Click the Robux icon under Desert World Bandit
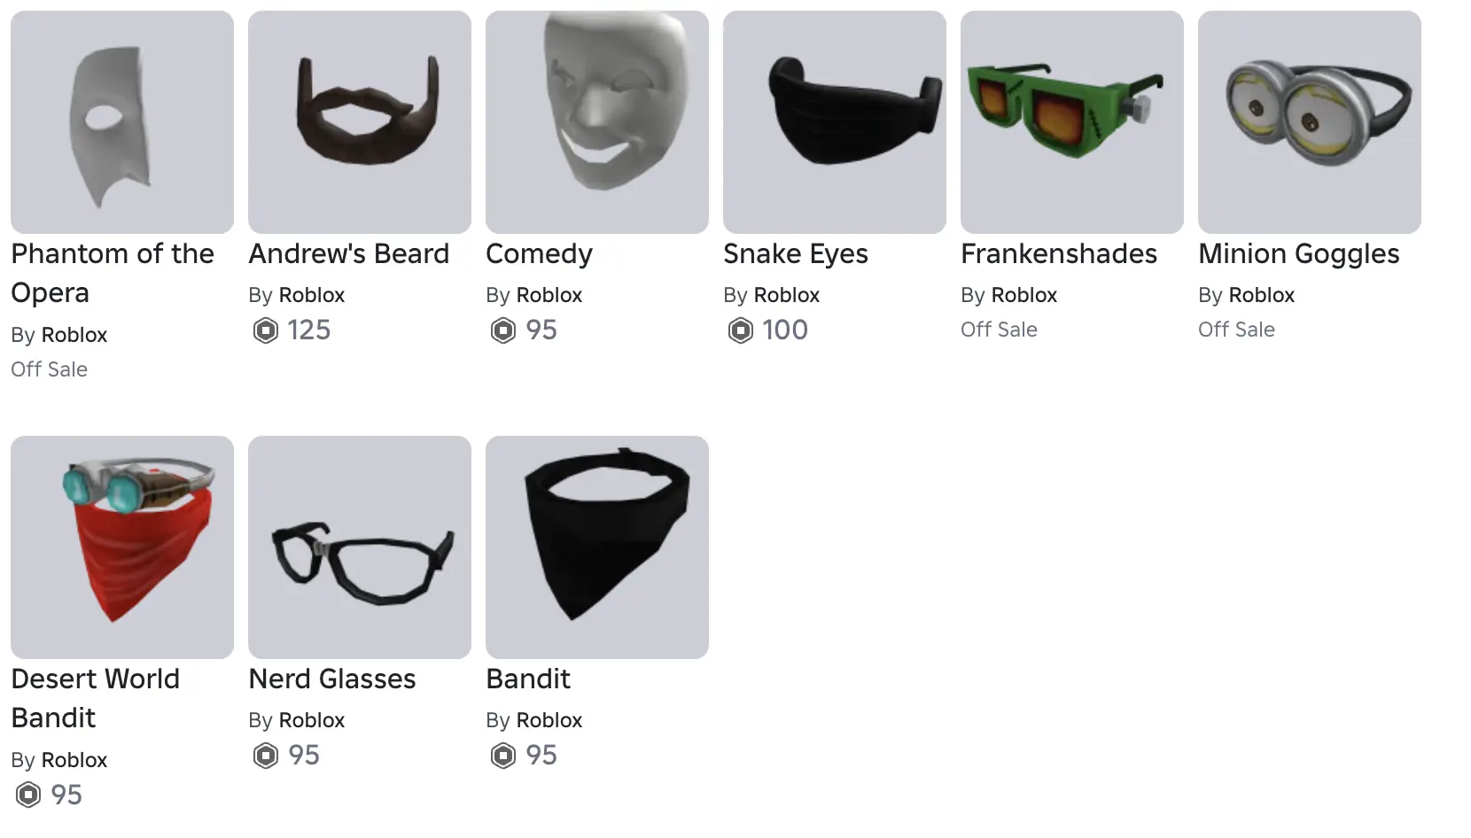The width and height of the screenshot is (1471, 838). point(28,795)
